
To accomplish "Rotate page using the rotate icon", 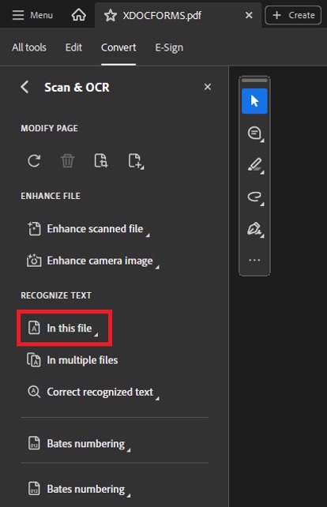I will [34, 160].
